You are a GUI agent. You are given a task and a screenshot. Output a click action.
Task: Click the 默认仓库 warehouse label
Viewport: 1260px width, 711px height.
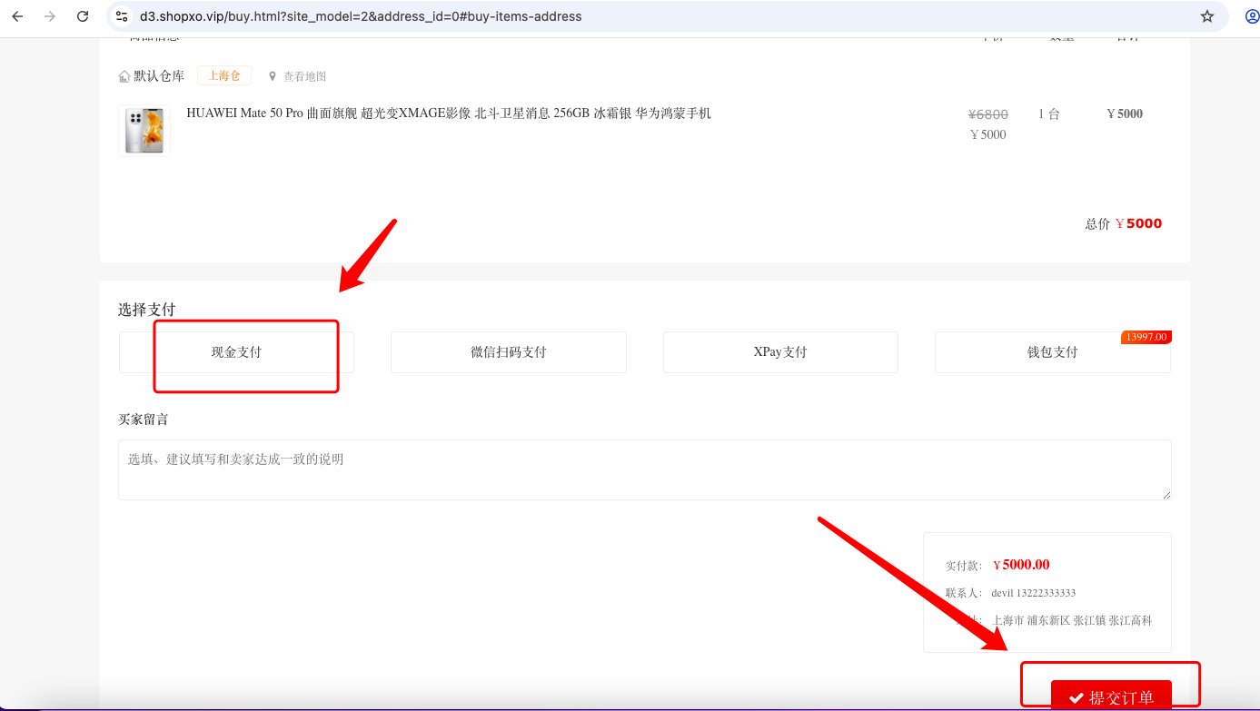pyautogui.click(x=159, y=76)
